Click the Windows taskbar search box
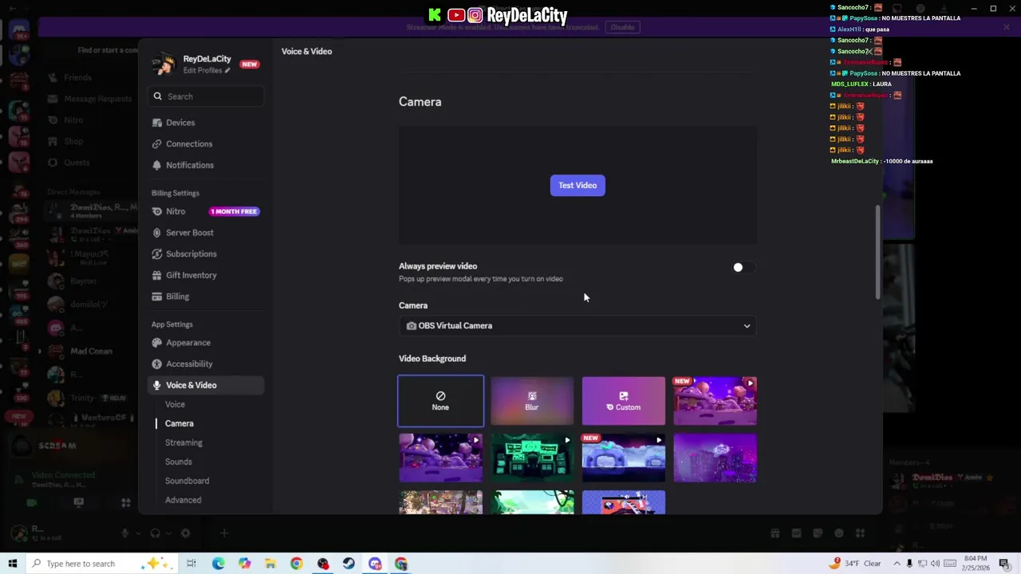 102,564
